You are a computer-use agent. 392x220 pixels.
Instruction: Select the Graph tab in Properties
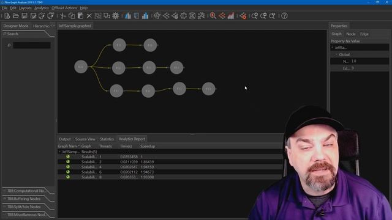pyautogui.click(x=336, y=34)
